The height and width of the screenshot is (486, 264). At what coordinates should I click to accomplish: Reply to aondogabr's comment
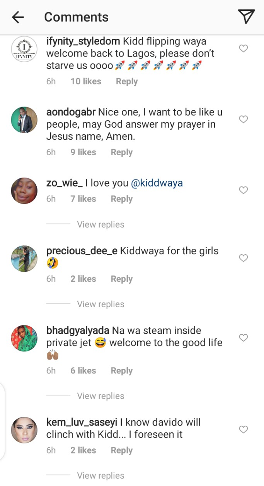tap(122, 152)
